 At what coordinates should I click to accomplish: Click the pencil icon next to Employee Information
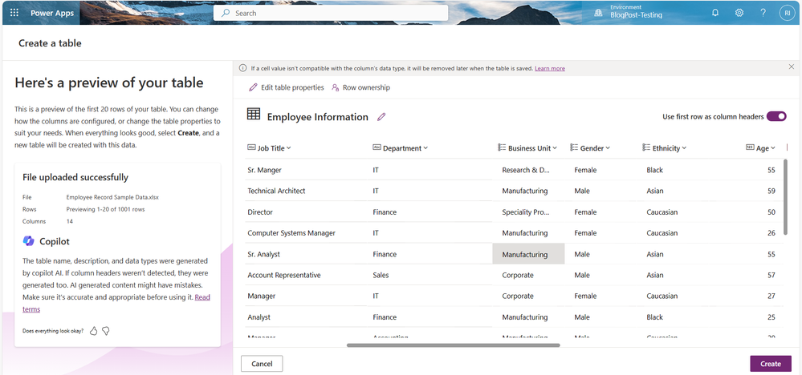coord(381,117)
